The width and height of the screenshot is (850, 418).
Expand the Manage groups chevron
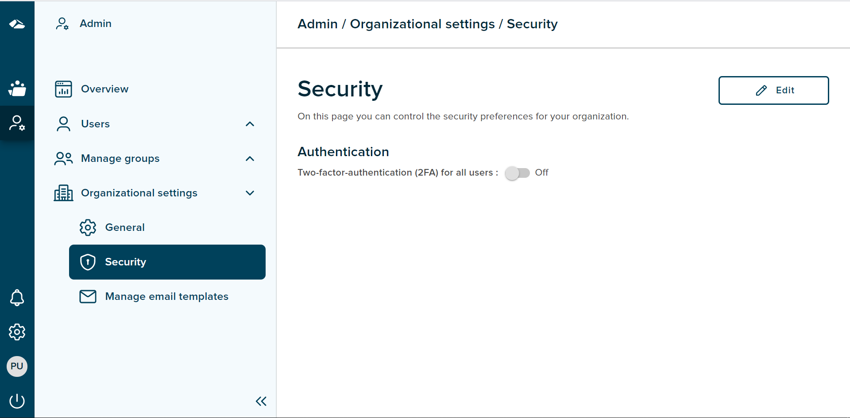(x=250, y=158)
